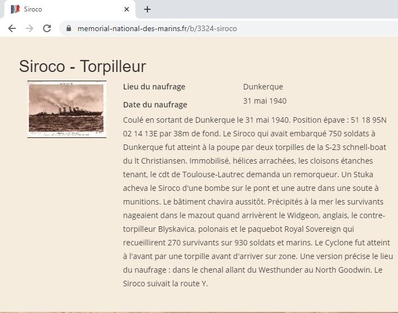Screen dimensions: 398x313
Task: Open the Siroco ship photo thumbnail
Action: [x=67, y=109]
